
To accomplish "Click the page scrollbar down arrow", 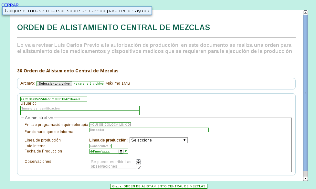I will tap(305, 178).
